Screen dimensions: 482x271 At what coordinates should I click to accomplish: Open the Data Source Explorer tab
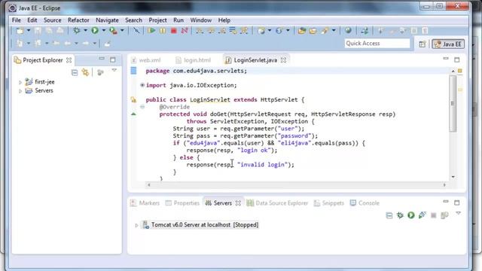(278, 203)
